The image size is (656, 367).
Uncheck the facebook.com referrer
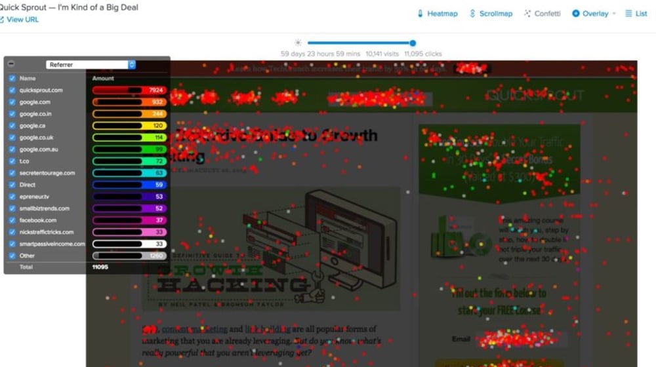pyautogui.click(x=12, y=220)
